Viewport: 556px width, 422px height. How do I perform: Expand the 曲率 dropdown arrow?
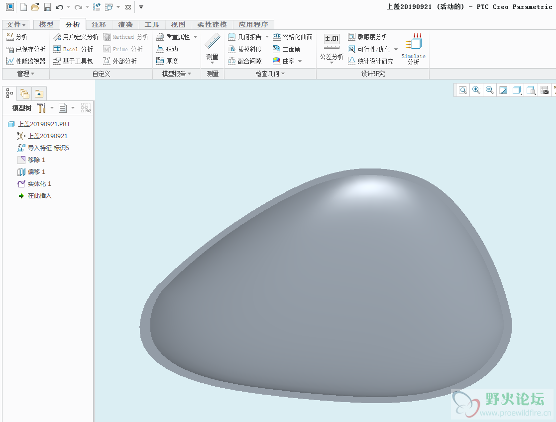click(300, 61)
